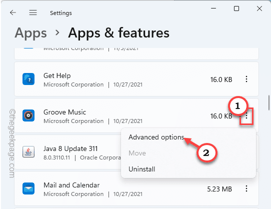The image size is (271, 209).
Task: Click the 5.23 MB size for Mail and Calendar
Action: coord(219,189)
